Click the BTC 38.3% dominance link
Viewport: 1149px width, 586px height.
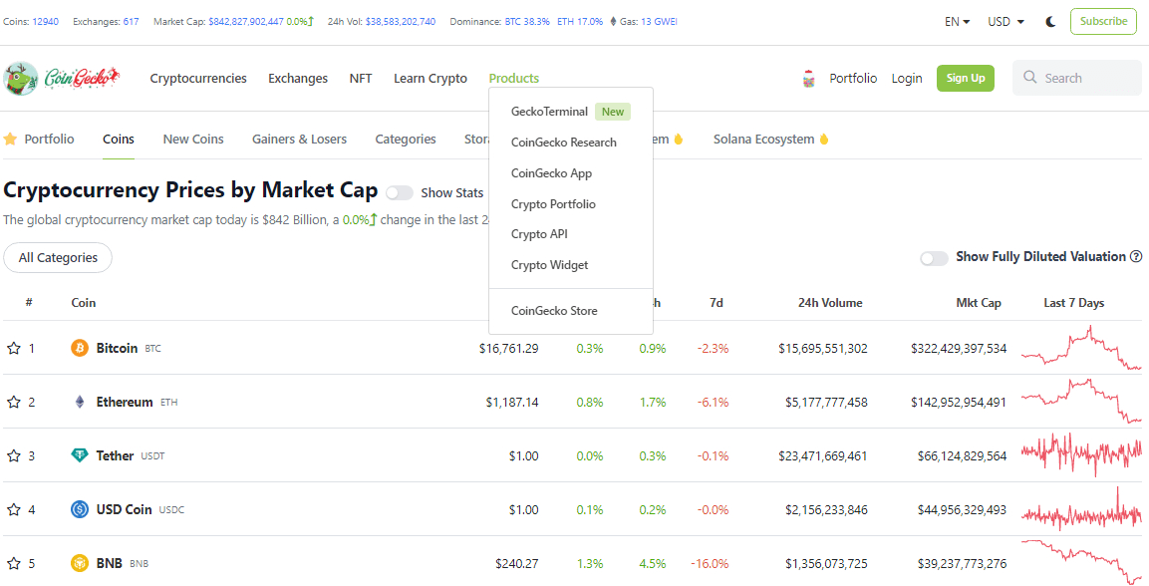click(527, 22)
